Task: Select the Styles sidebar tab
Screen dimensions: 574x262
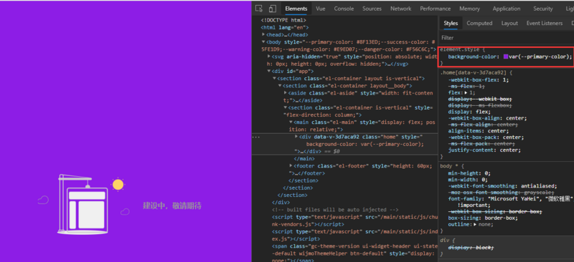Action: 451,23
